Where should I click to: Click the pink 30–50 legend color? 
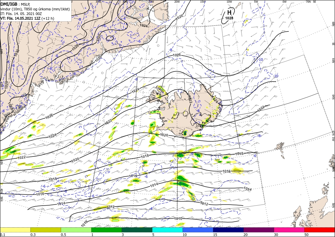289,230
